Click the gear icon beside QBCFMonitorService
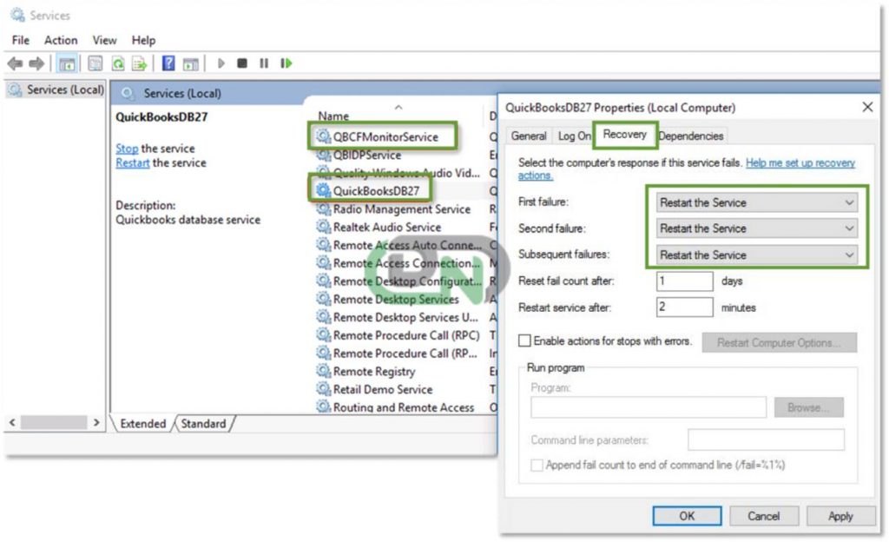This screenshot has height=542, width=889. point(323,136)
